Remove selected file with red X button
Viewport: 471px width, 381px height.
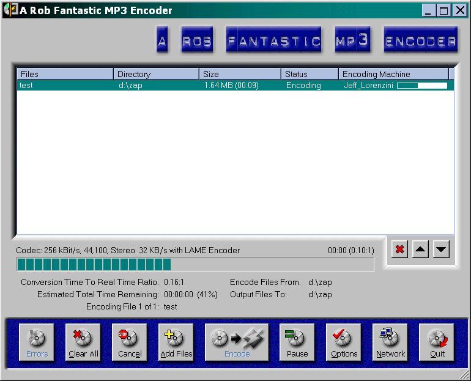(x=400, y=250)
